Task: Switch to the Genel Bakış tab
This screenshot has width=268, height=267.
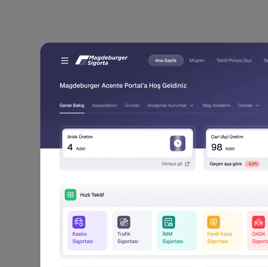Action: tap(72, 105)
